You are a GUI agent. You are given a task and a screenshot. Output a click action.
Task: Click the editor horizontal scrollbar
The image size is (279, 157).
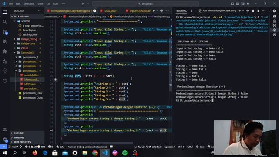[98, 143]
